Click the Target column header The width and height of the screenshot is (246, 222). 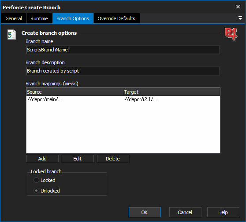pos(172,92)
